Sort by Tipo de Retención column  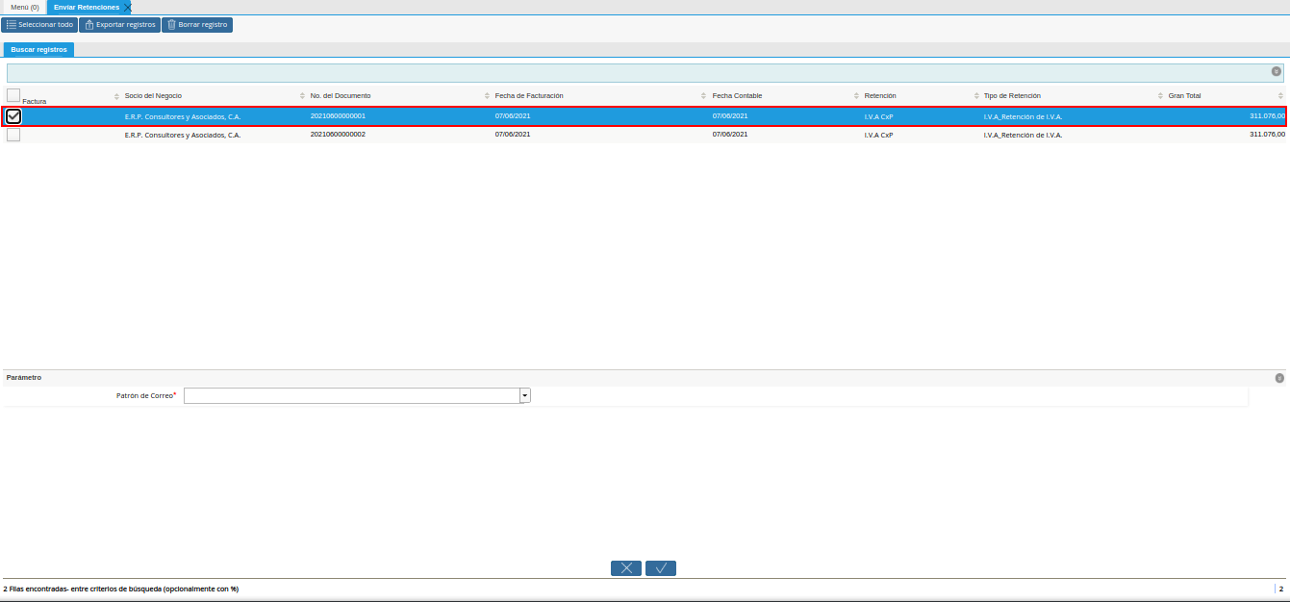click(1012, 95)
